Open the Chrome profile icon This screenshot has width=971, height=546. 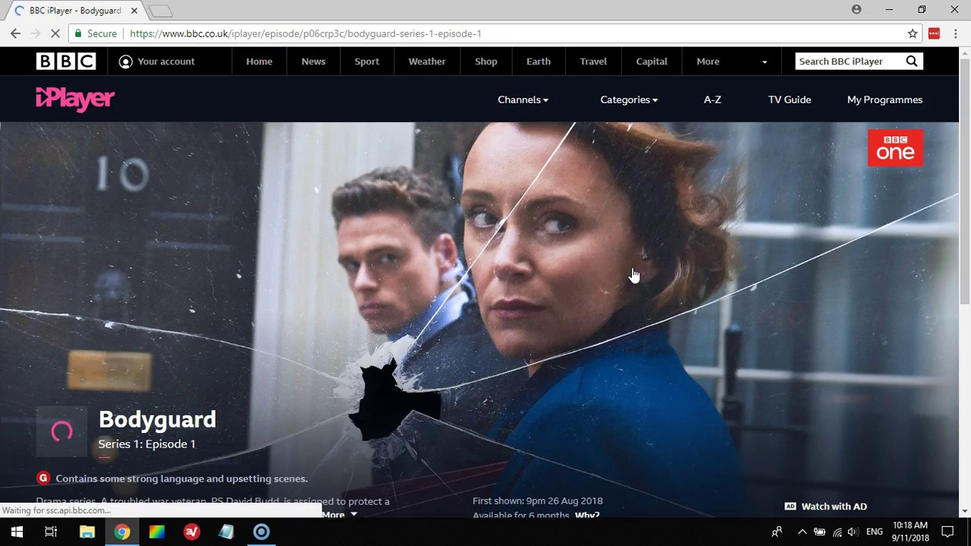click(856, 9)
